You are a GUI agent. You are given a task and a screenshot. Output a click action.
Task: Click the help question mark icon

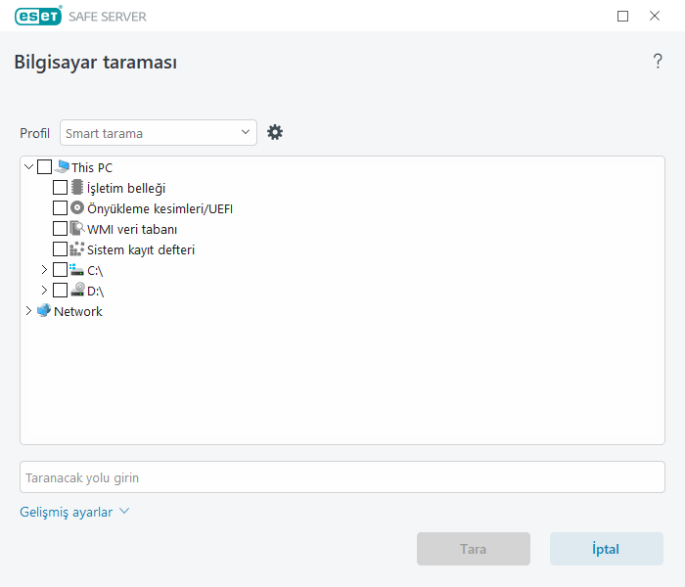[x=658, y=62]
